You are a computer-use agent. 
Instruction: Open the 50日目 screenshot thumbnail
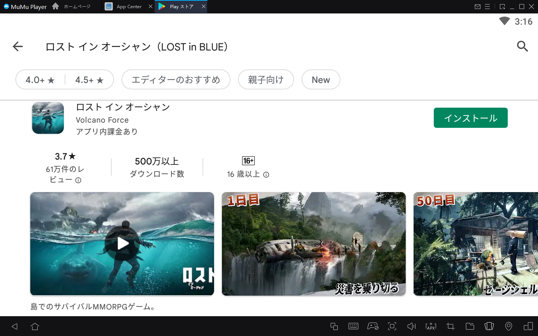pyautogui.click(x=476, y=244)
